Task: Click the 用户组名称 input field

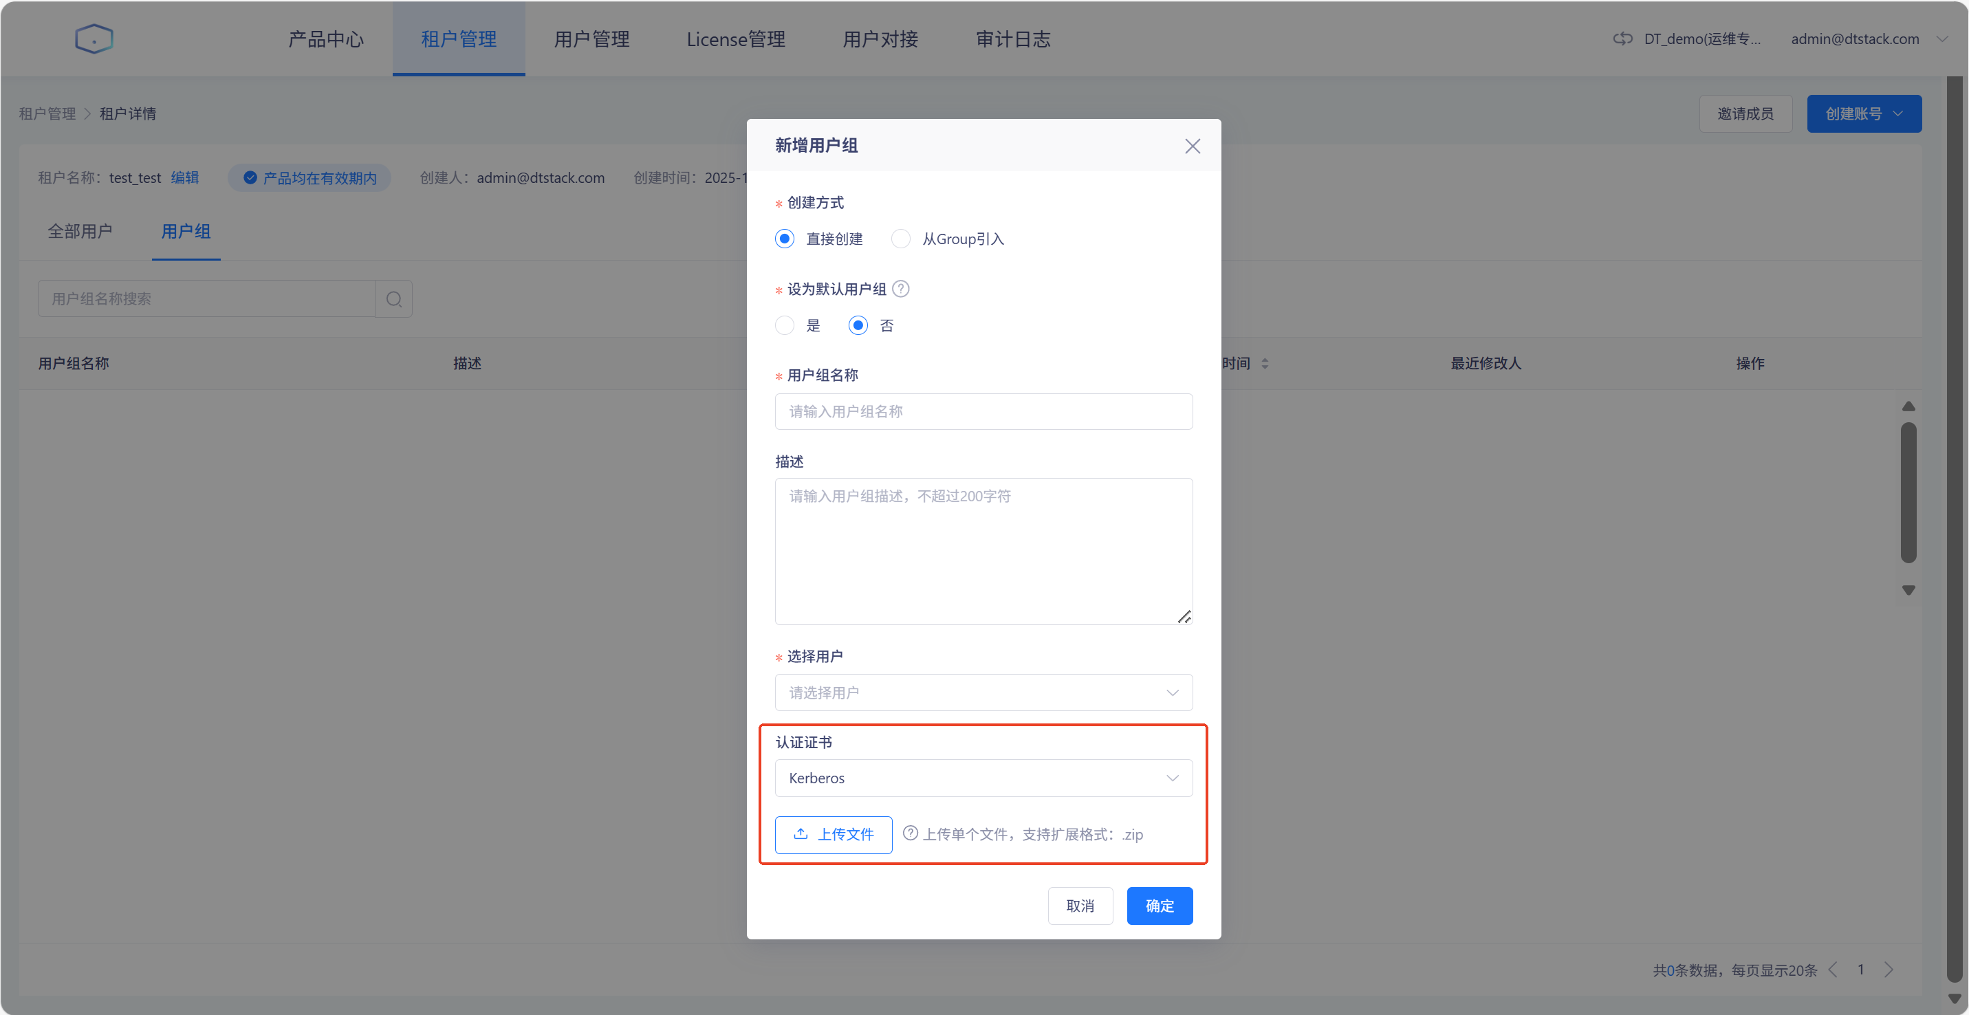Action: point(983,412)
